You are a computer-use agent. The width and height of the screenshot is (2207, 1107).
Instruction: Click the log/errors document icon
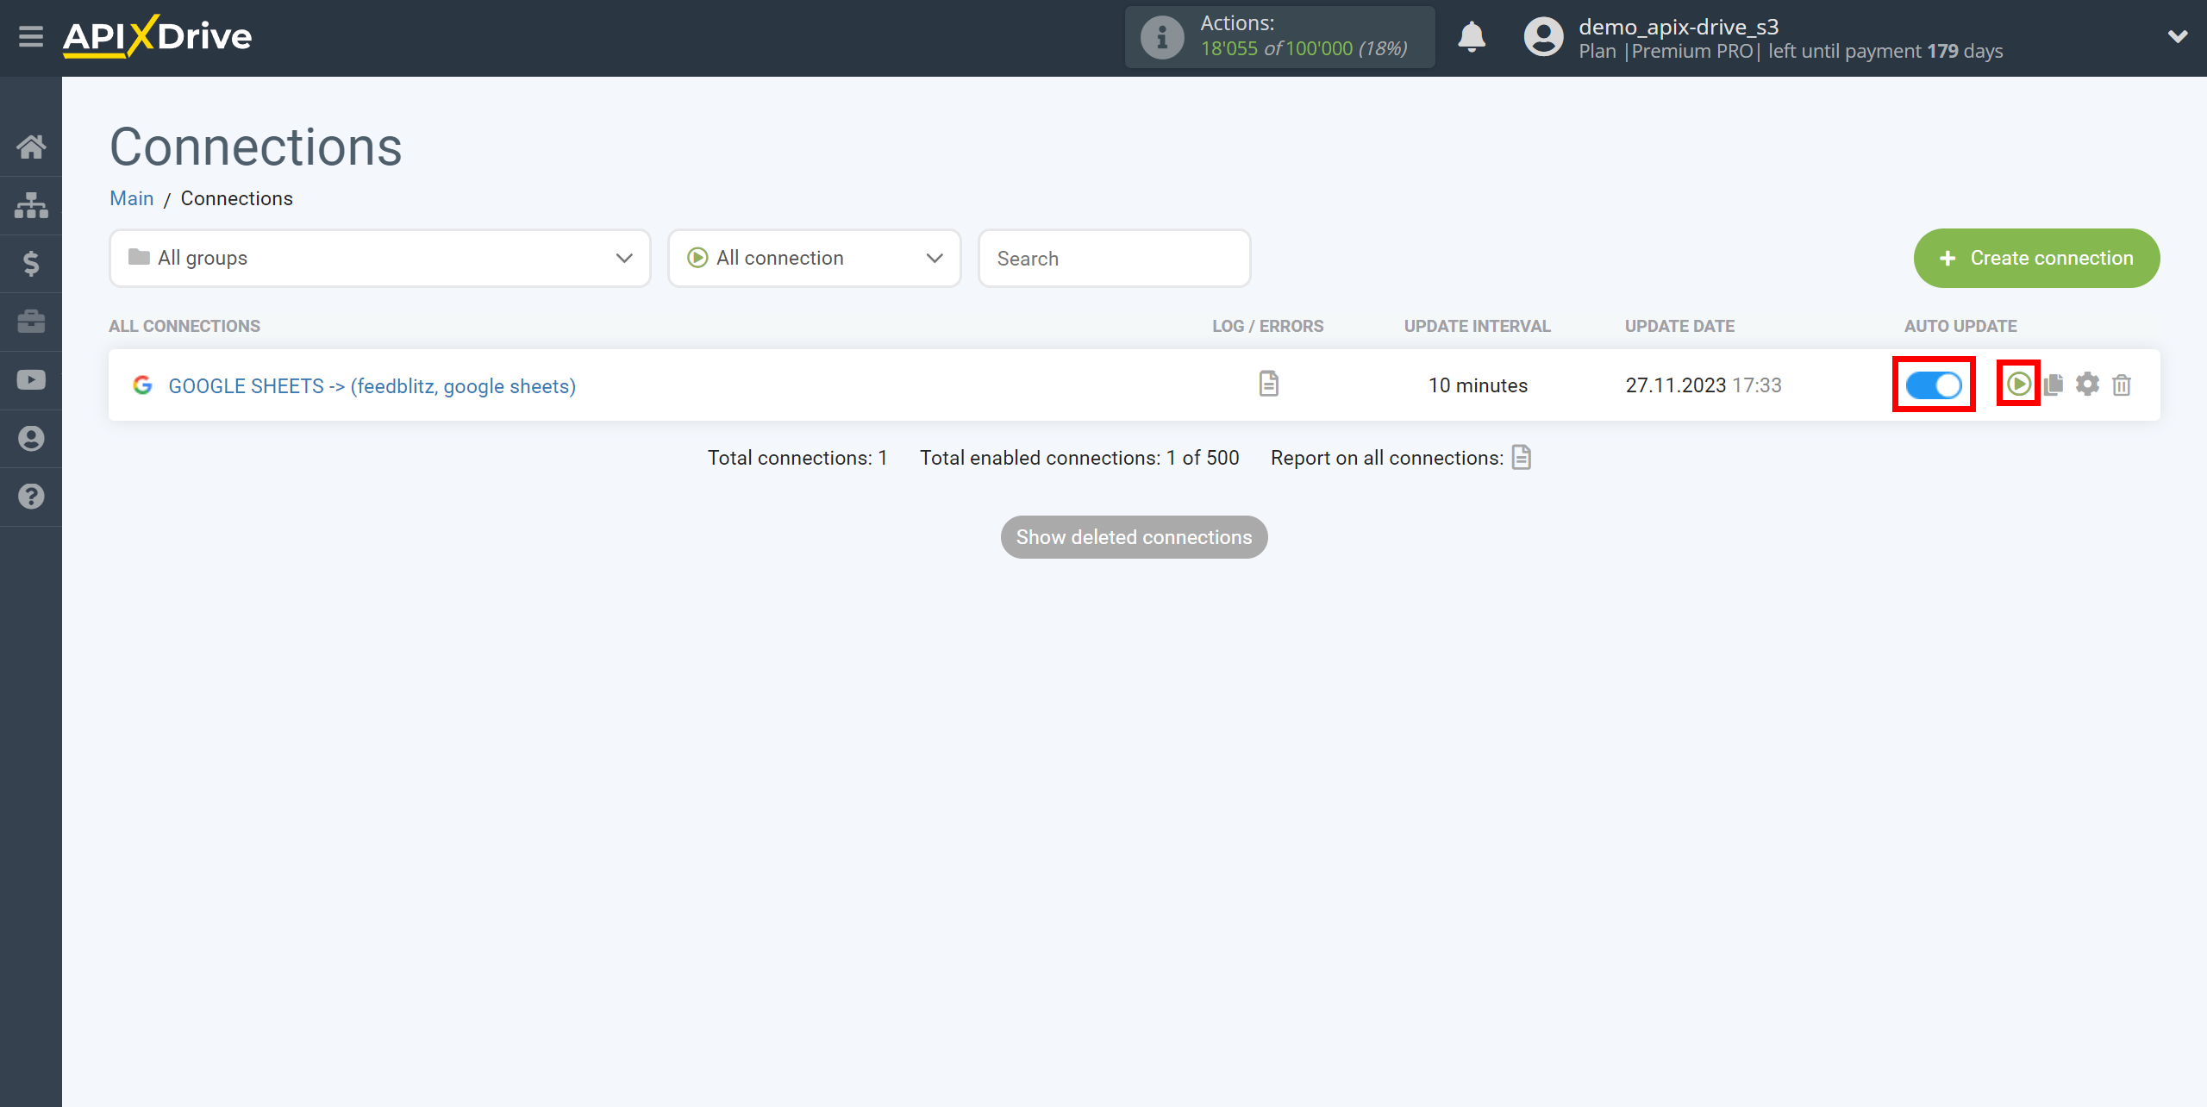[1269, 384]
